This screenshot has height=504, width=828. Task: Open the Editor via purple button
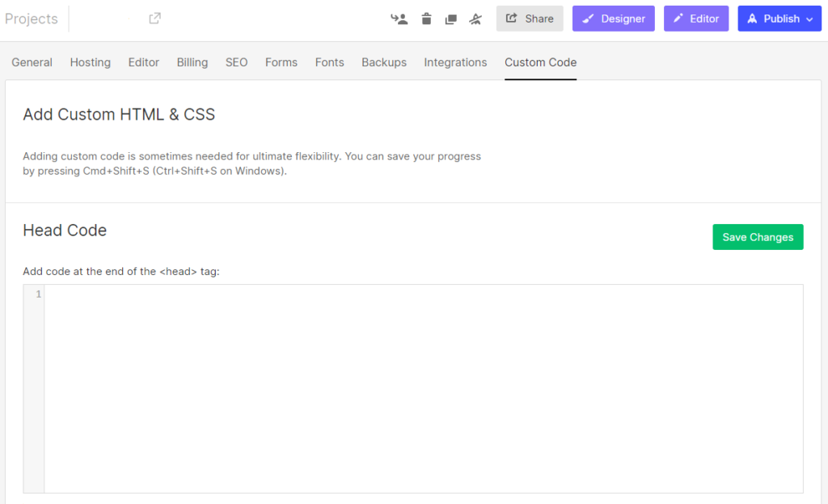pyautogui.click(x=696, y=19)
